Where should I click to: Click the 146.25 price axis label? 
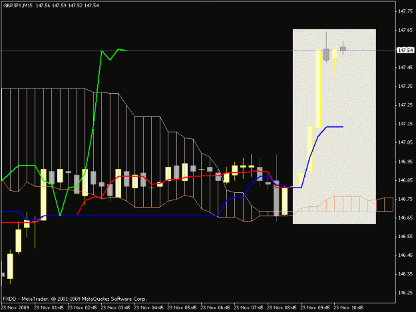(x=405, y=293)
